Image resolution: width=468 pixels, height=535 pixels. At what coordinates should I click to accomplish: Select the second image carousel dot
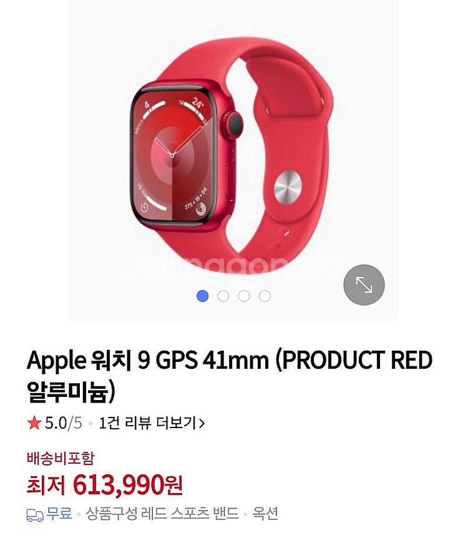[x=223, y=296]
